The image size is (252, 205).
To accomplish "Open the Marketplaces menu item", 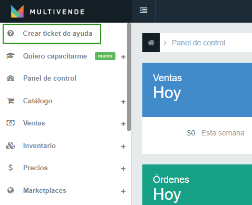I will [x=45, y=191].
